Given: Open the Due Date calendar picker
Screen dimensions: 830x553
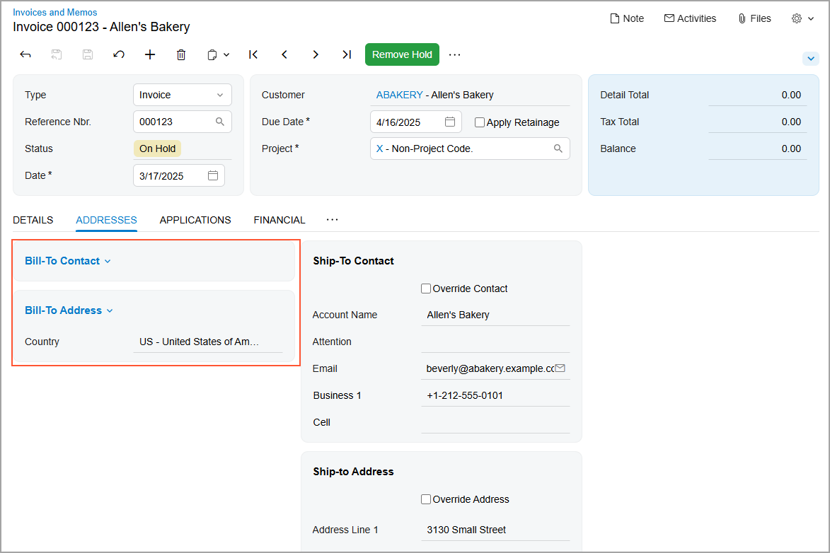Looking at the screenshot, I should 450,122.
